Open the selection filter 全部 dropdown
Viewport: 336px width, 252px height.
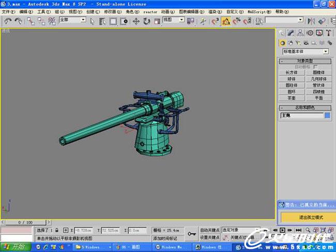(x=73, y=20)
